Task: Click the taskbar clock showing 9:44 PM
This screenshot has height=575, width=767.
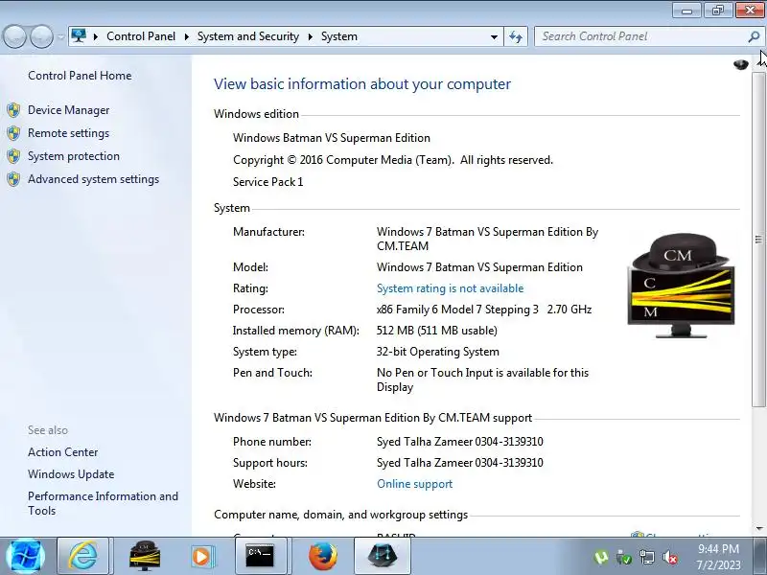Action: tap(718, 557)
